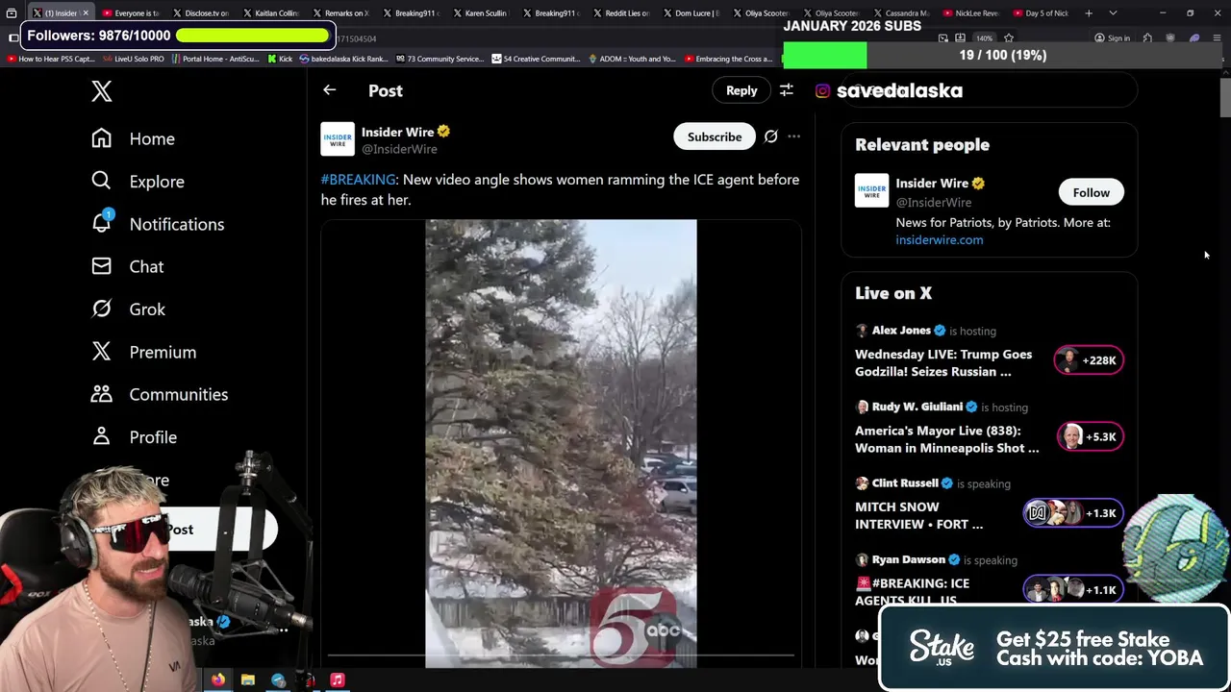The height and width of the screenshot is (692, 1231).
Task: Open the Premium page in sidebar
Action: pos(144,352)
